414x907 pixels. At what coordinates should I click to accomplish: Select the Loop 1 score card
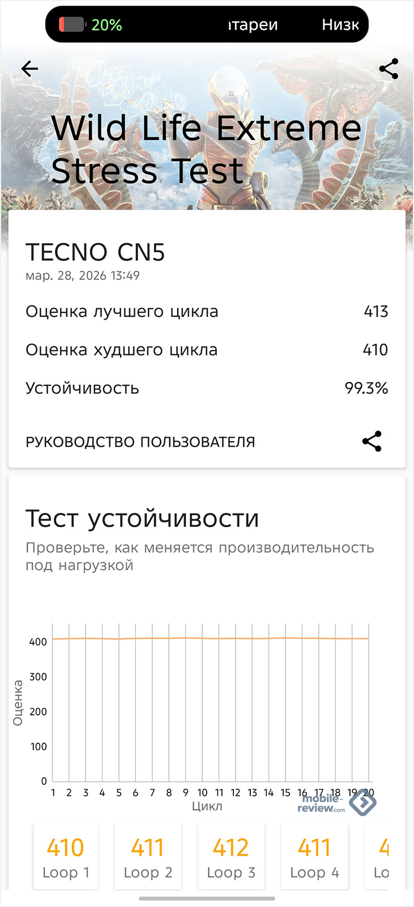(x=66, y=857)
